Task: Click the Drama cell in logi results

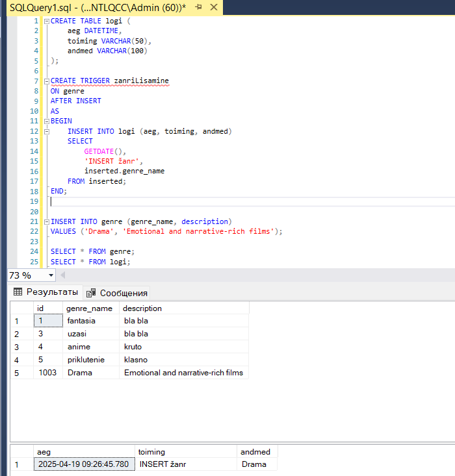Action: click(257, 464)
